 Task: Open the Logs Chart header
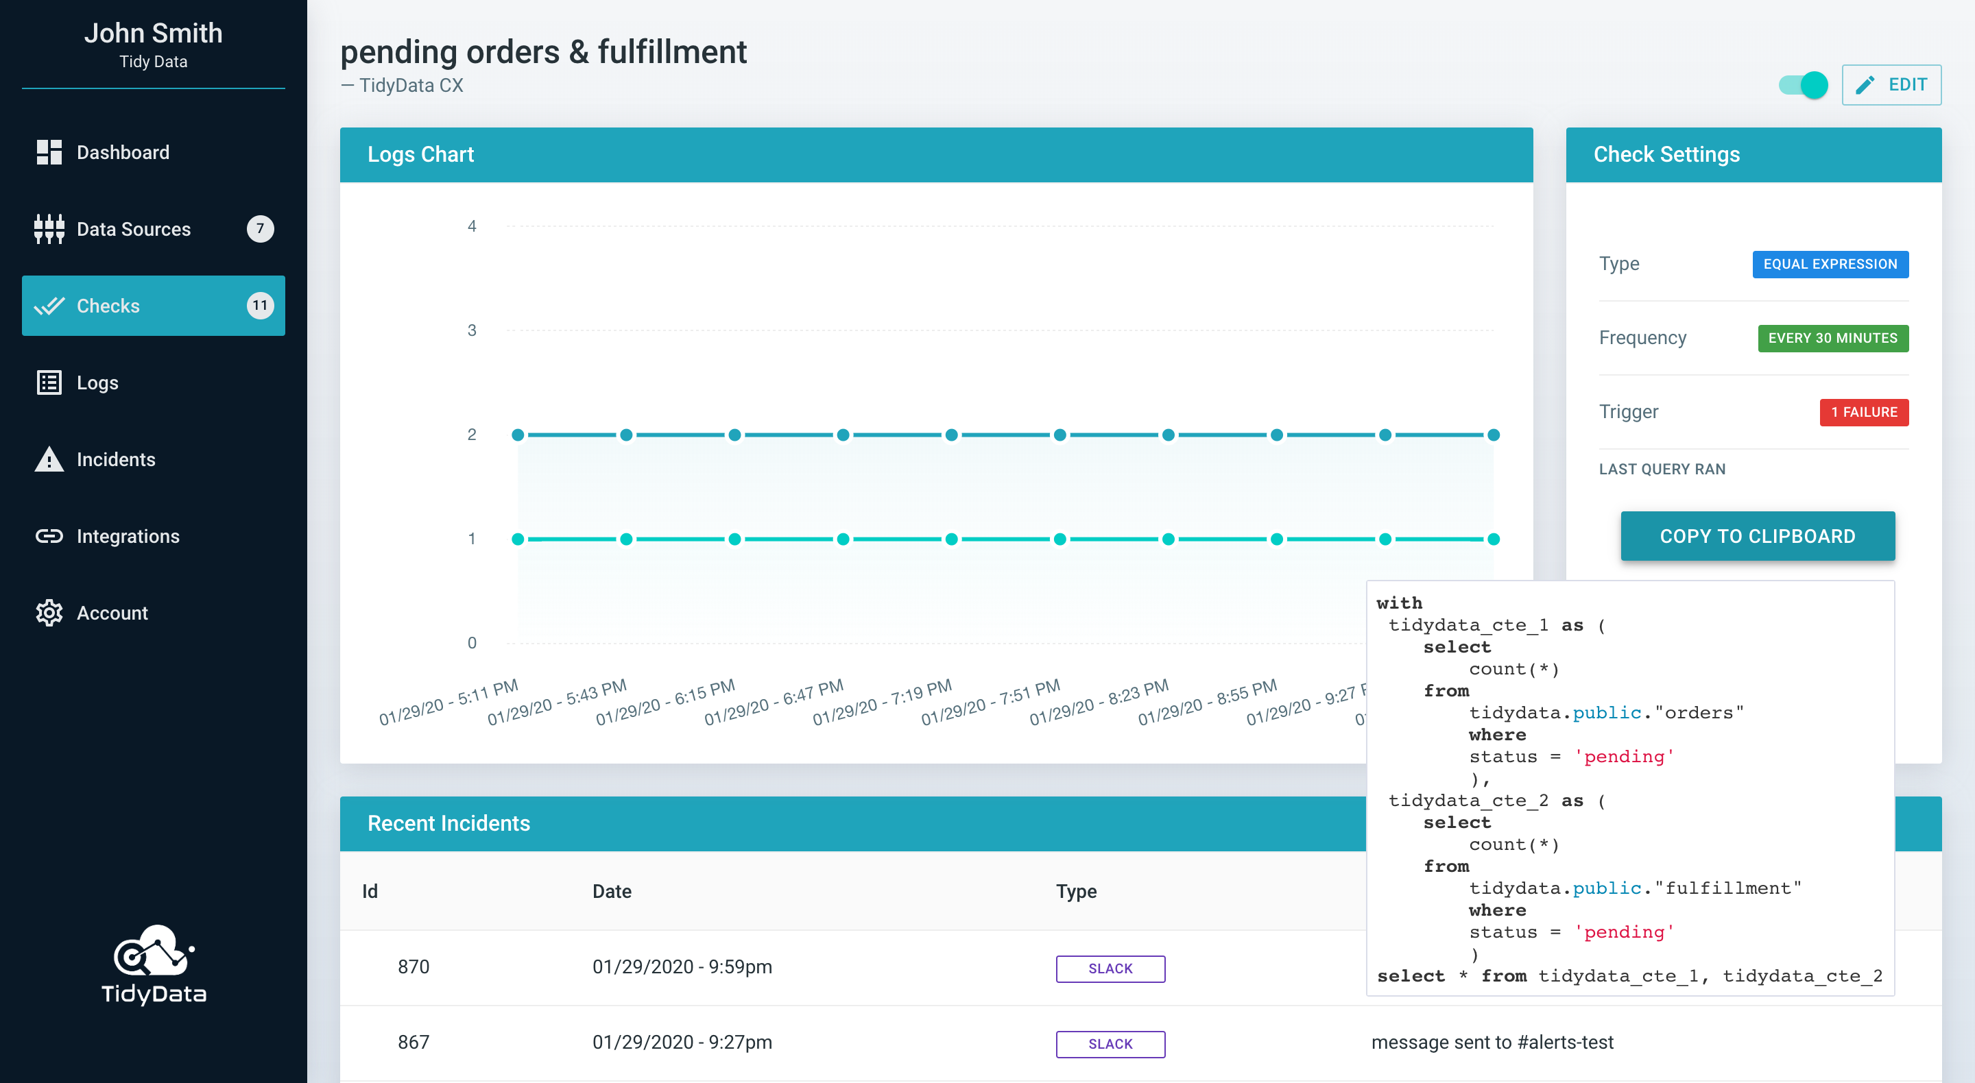pyautogui.click(x=422, y=154)
